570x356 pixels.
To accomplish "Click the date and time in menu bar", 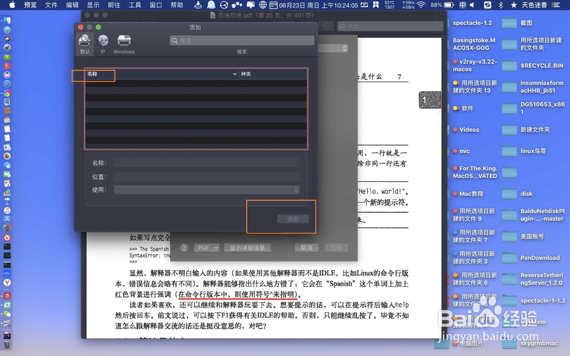I will (x=319, y=5).
